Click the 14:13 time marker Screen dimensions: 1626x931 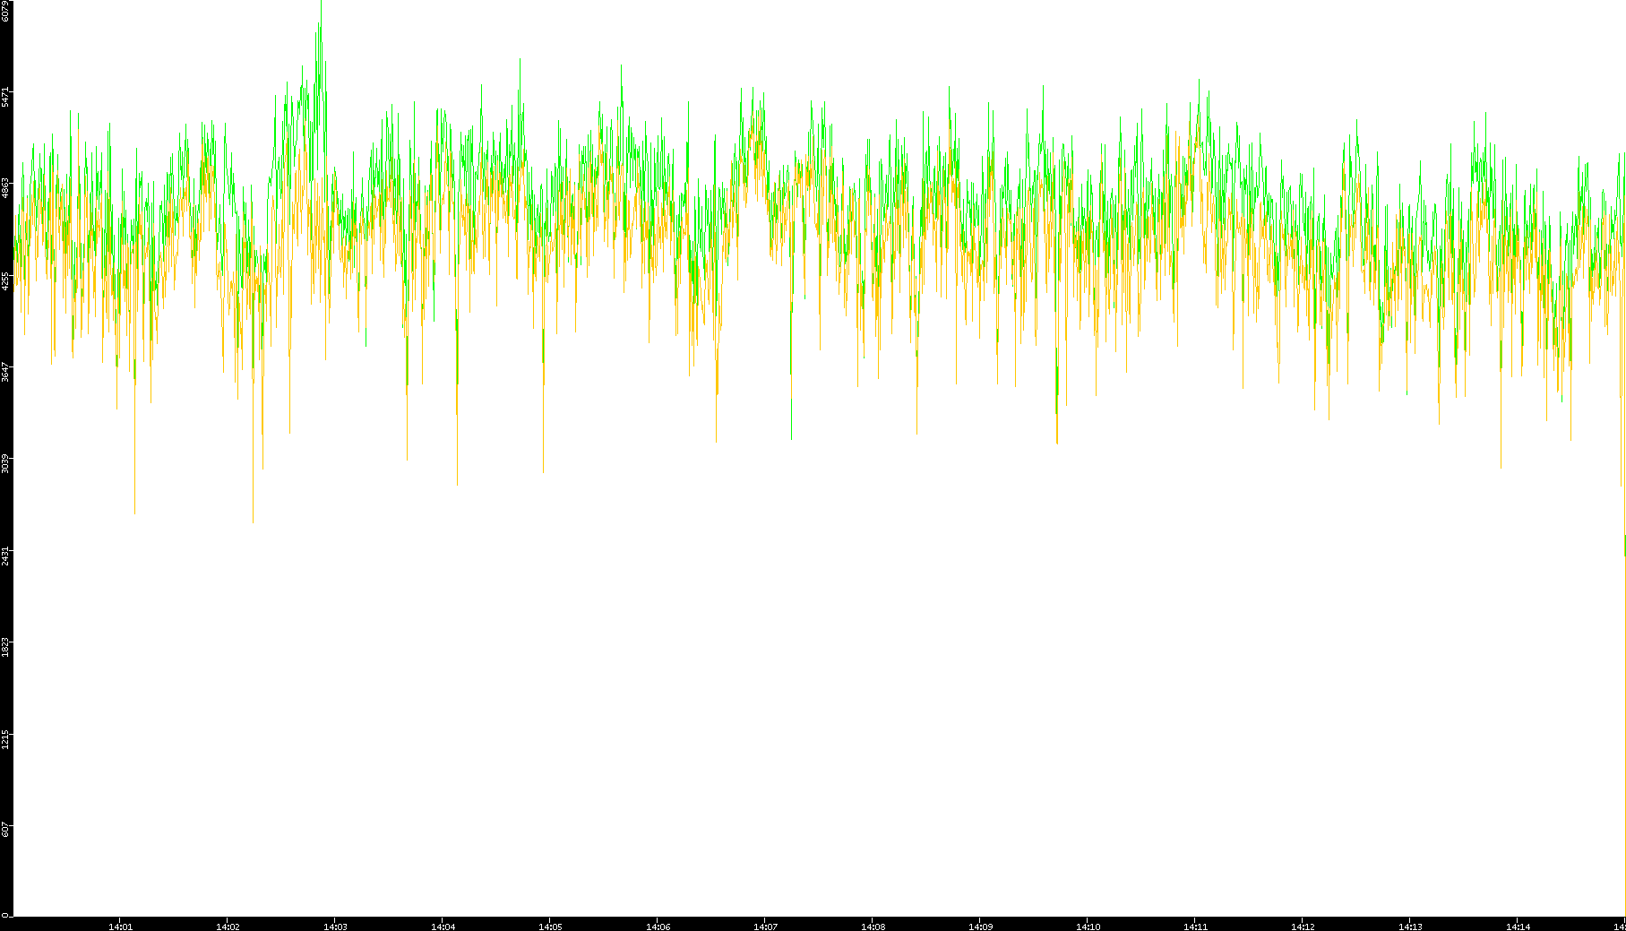point(1410,926)
